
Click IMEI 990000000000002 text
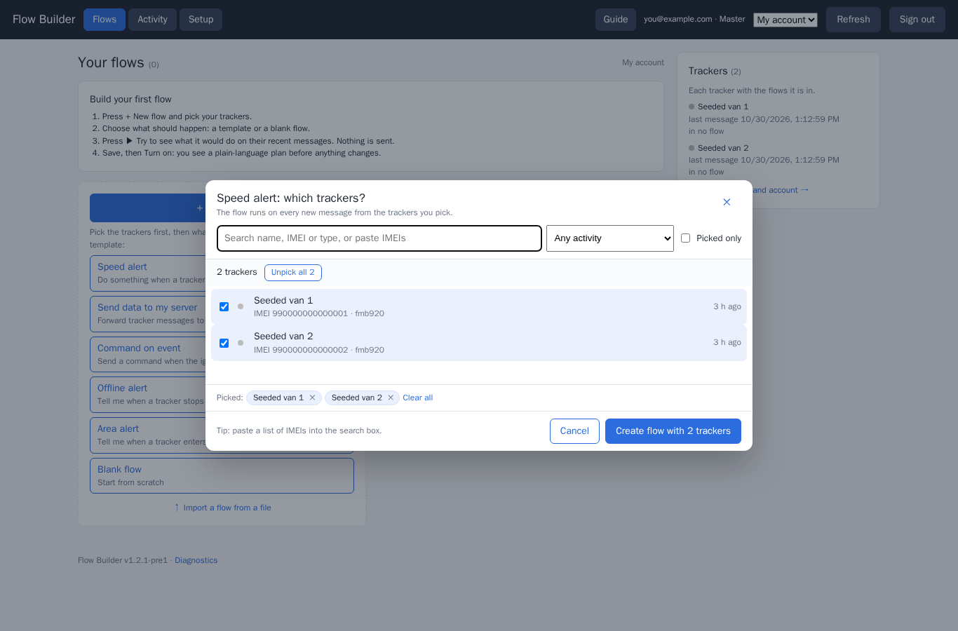point(301,350)
